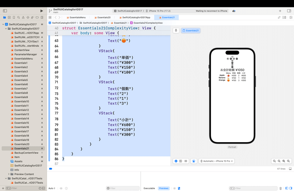The image size is (294, 191).
Task: Select ContentView in the navigator
Action: click(x=22, y=50)
